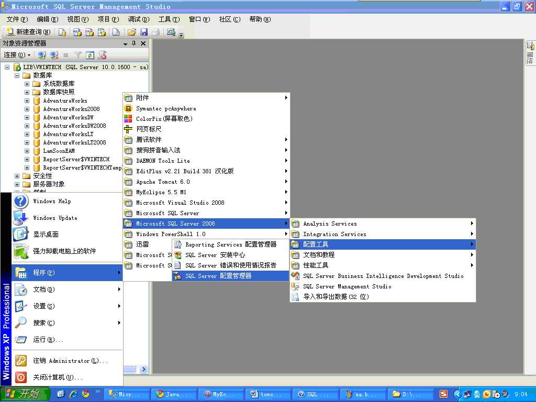Open the 文档(D) submenu in Start menu
Image resolution: width=536 pixels, height=402 pixels.
tap(67, 289)
